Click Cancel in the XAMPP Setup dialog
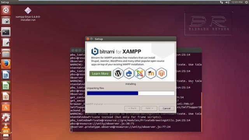249x140 pixels. coord(167,108)
